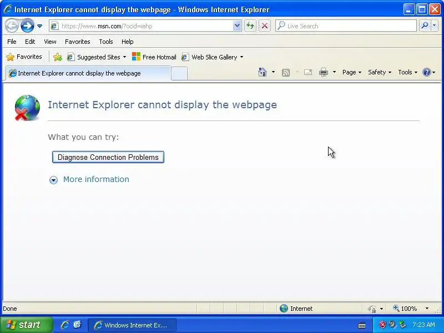Viewport: 444px width, 333px height.
Task: Open the Favorites menu in menu bar
Action: click(77, 42)
